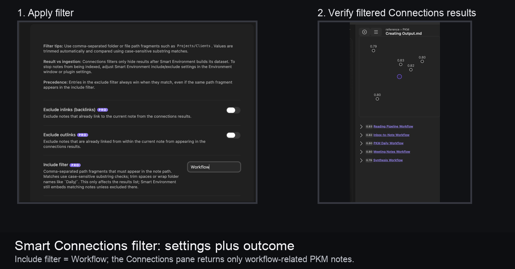Select the 0.82 node in the graph

tap(411, 69)
